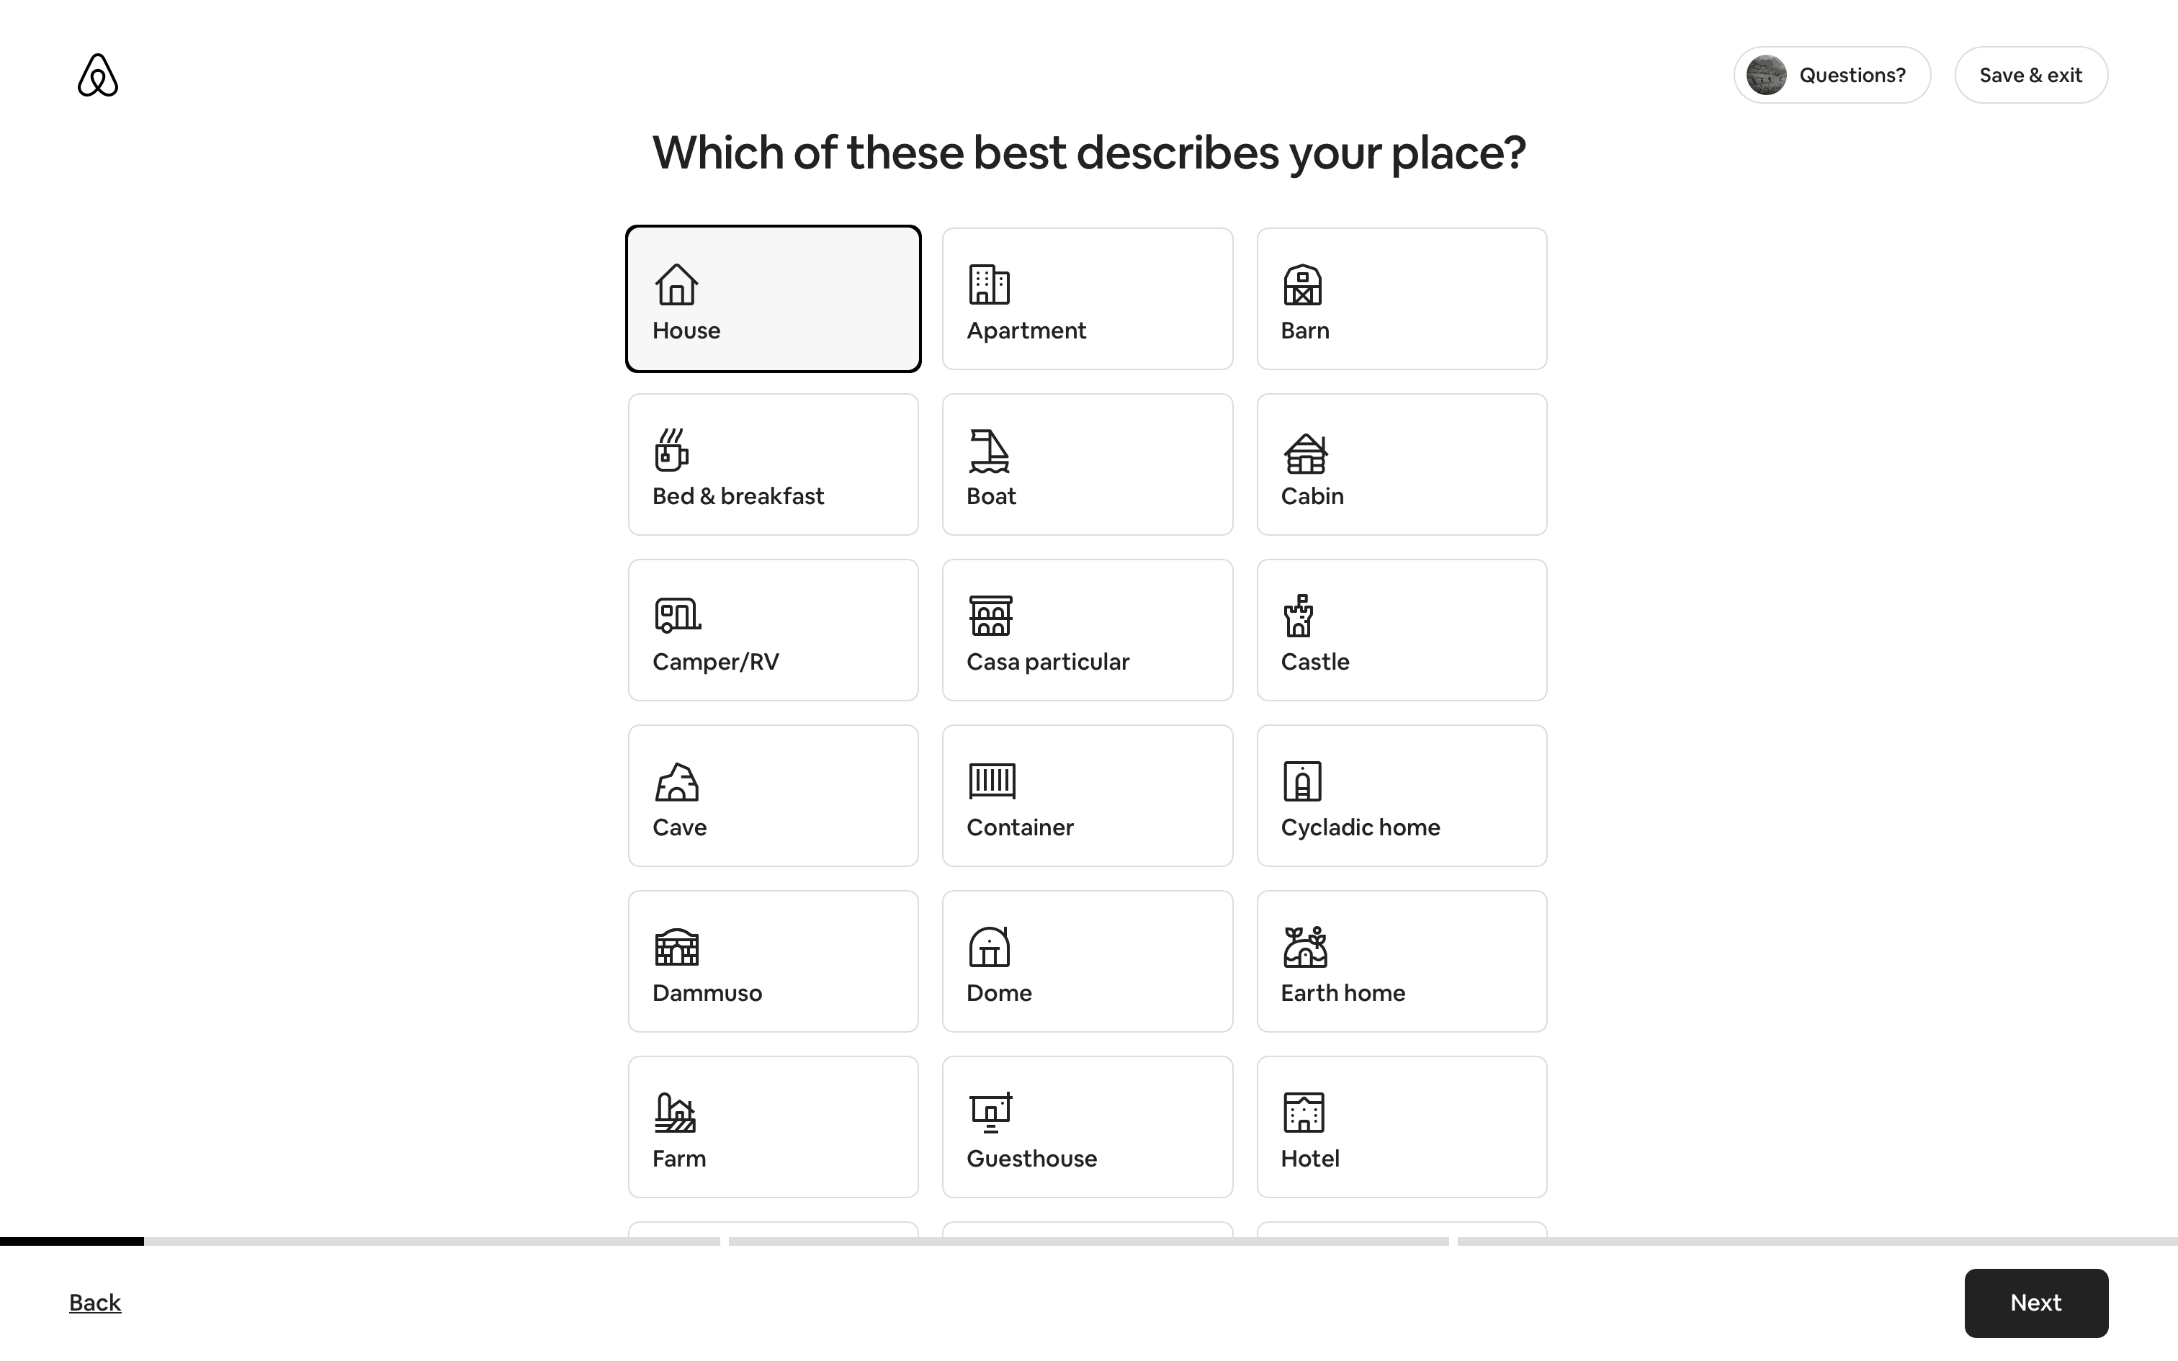
Task: Pick the Camper/RV trailer icon
Action: (x=677, y=616)
